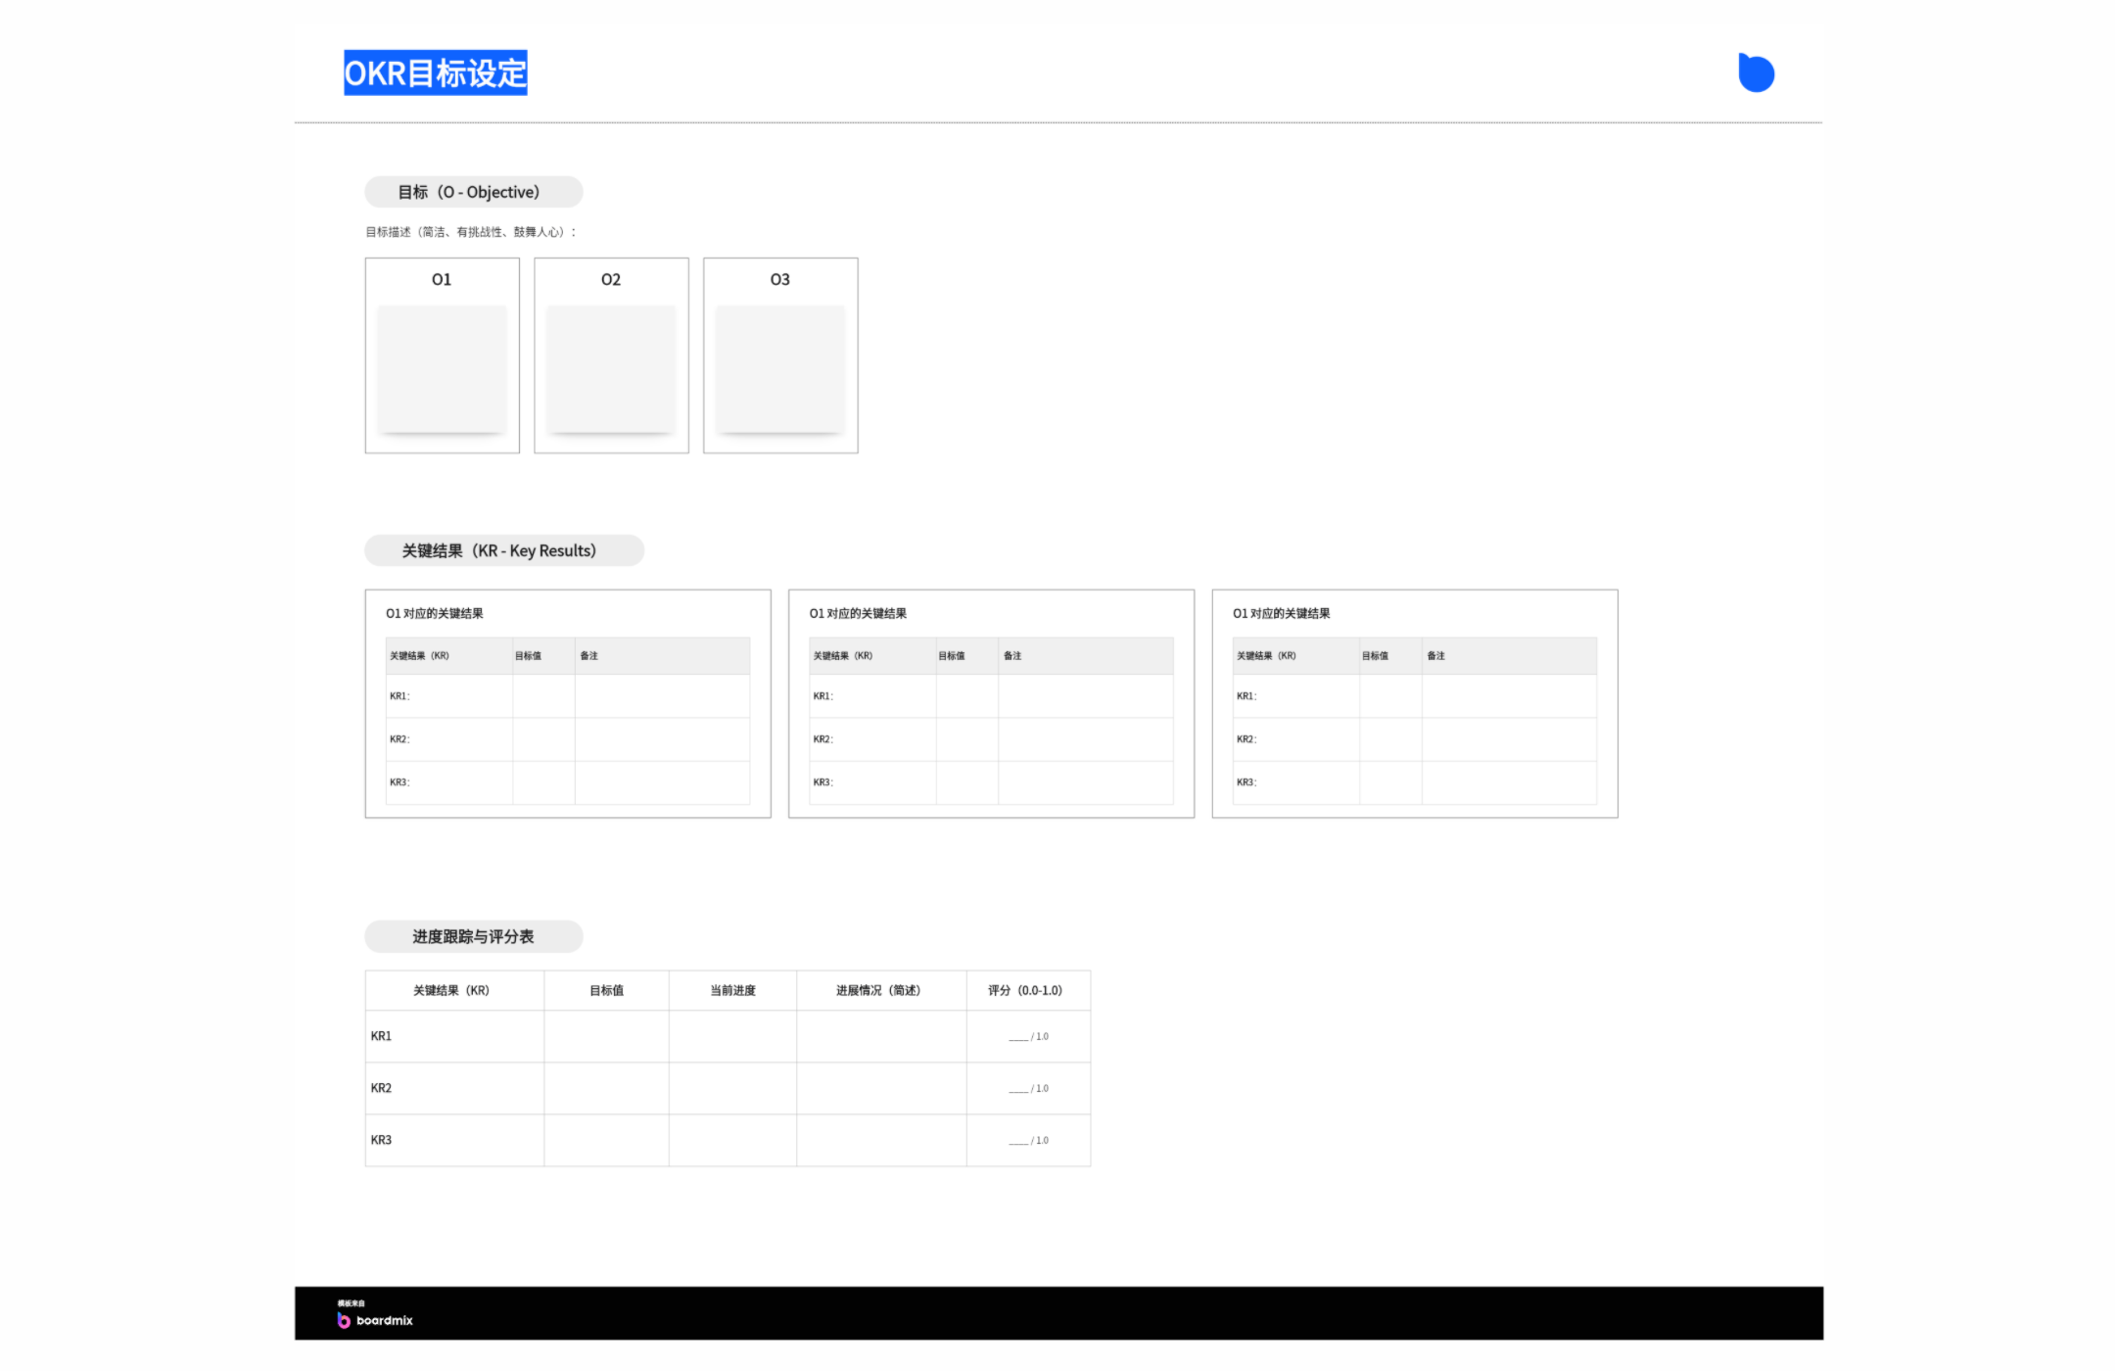Image resolution: width=2115 pixels, height=1371 pixels.
Task: Click the blank sticky note under O3
Action: [x=780, y=368]
